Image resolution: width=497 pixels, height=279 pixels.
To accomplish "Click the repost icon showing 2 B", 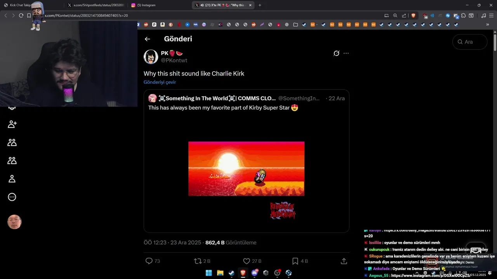I will [x=198, y=261].
